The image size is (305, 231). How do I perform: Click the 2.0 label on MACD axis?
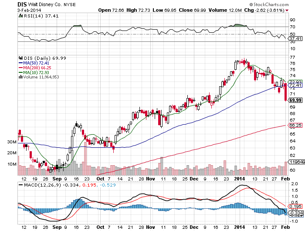[294, 183]
